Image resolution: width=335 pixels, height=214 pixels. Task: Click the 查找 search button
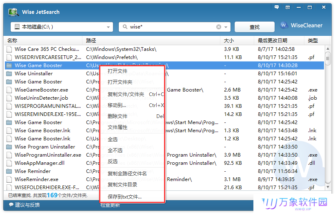255,27
